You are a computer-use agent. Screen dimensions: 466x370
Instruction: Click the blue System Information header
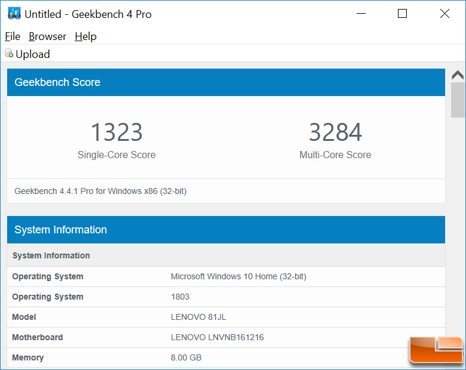point(226,230)
